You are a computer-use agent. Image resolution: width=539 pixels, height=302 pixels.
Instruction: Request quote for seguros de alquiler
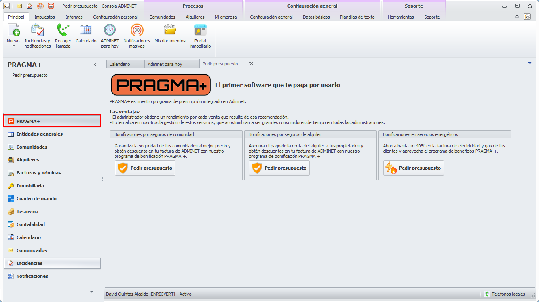[279, 168]
